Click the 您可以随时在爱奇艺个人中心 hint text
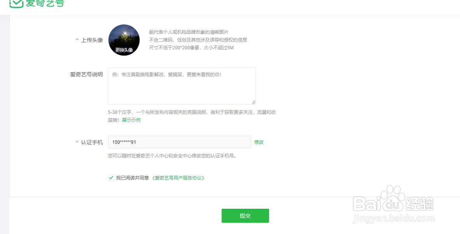Viewport: 460px width, 234px height. tap(172, 156)
